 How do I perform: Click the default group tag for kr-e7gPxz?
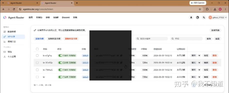point(85,55)
